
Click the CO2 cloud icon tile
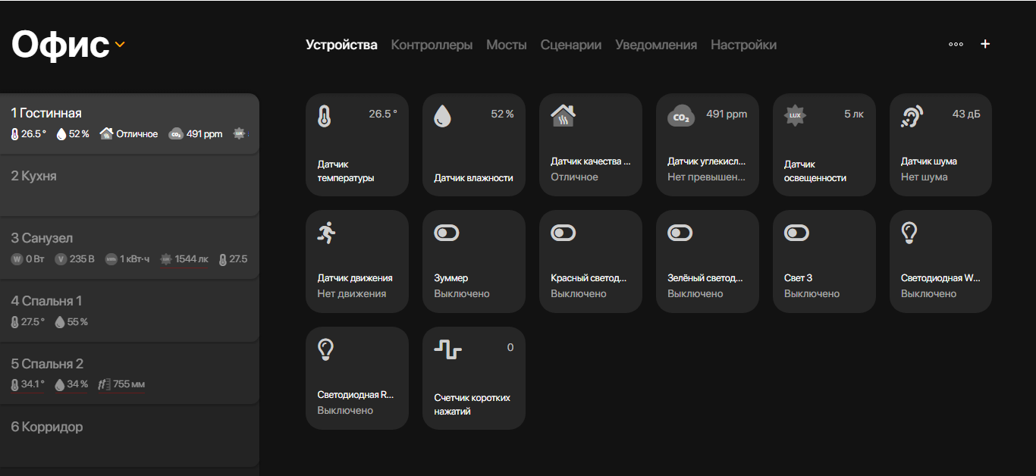[680, 117]
